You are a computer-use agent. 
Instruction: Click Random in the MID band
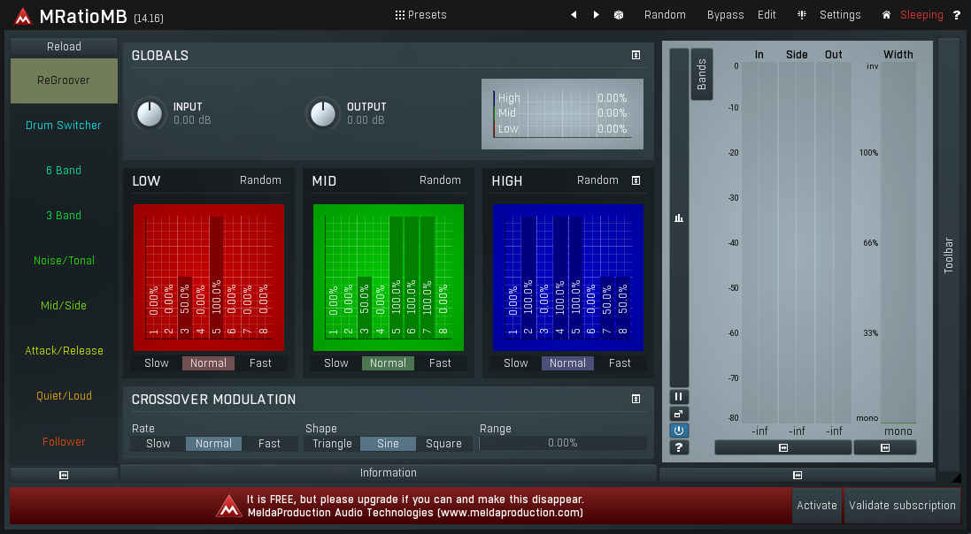pyautogui.click(x=440, y=180)
